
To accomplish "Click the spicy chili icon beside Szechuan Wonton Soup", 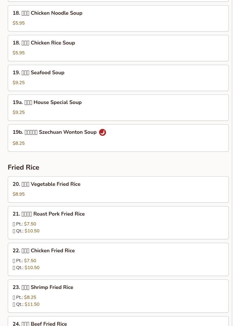I will click(103, 132).
